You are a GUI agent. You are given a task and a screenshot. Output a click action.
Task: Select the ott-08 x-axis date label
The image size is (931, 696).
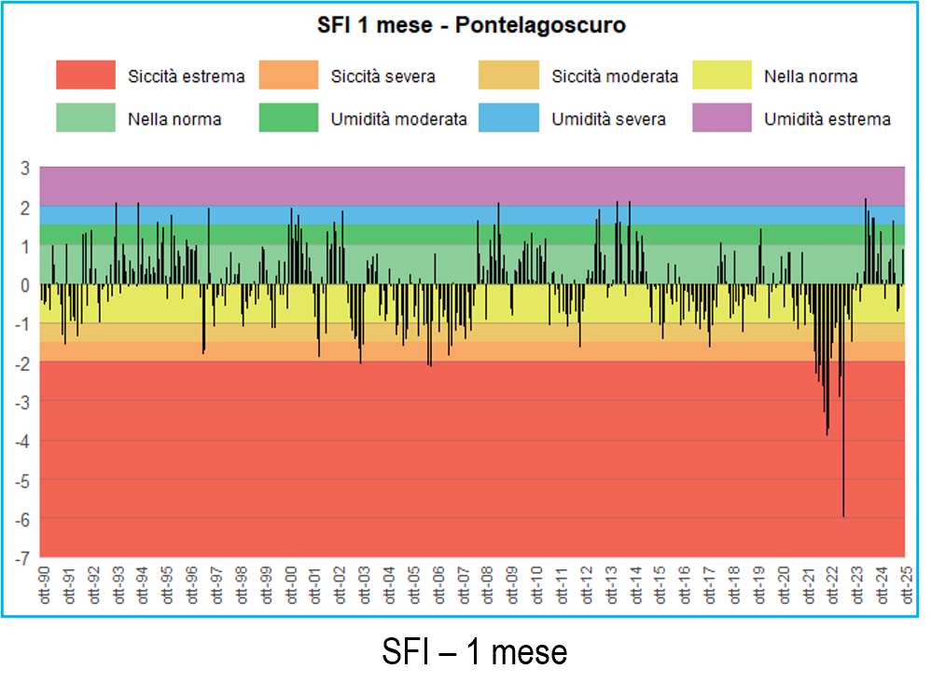487,586
